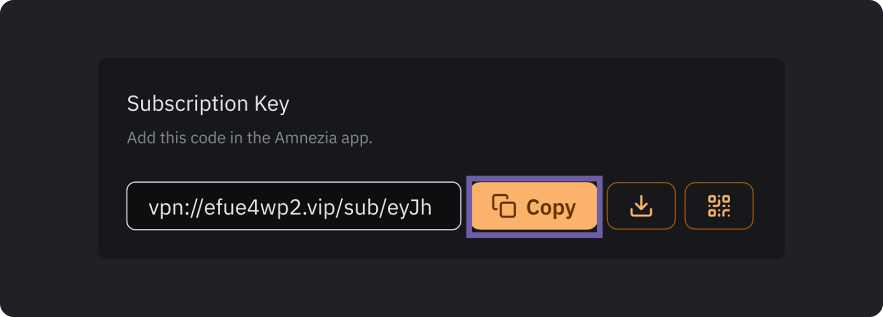Click the downward arrow tray icon
The height and width of the screenshot is (317, 883).
[641, 206]
